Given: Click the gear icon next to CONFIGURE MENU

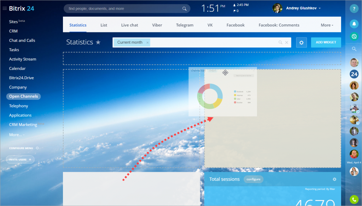Looking at the screenshot, I should tap(37, 148).
